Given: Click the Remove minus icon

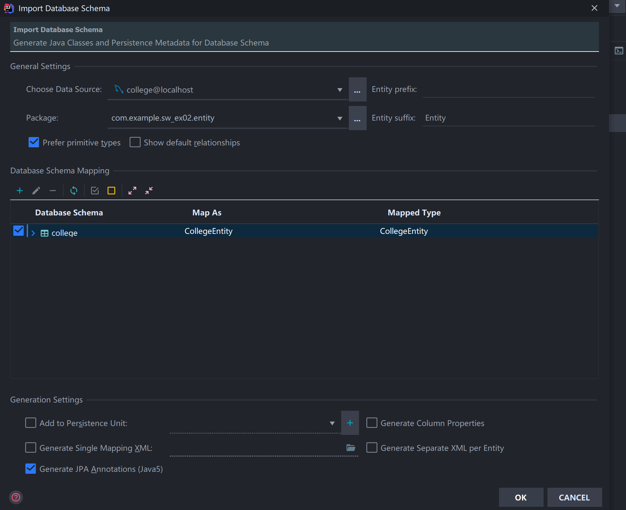Looking at the screenshot, I should 53,191.
